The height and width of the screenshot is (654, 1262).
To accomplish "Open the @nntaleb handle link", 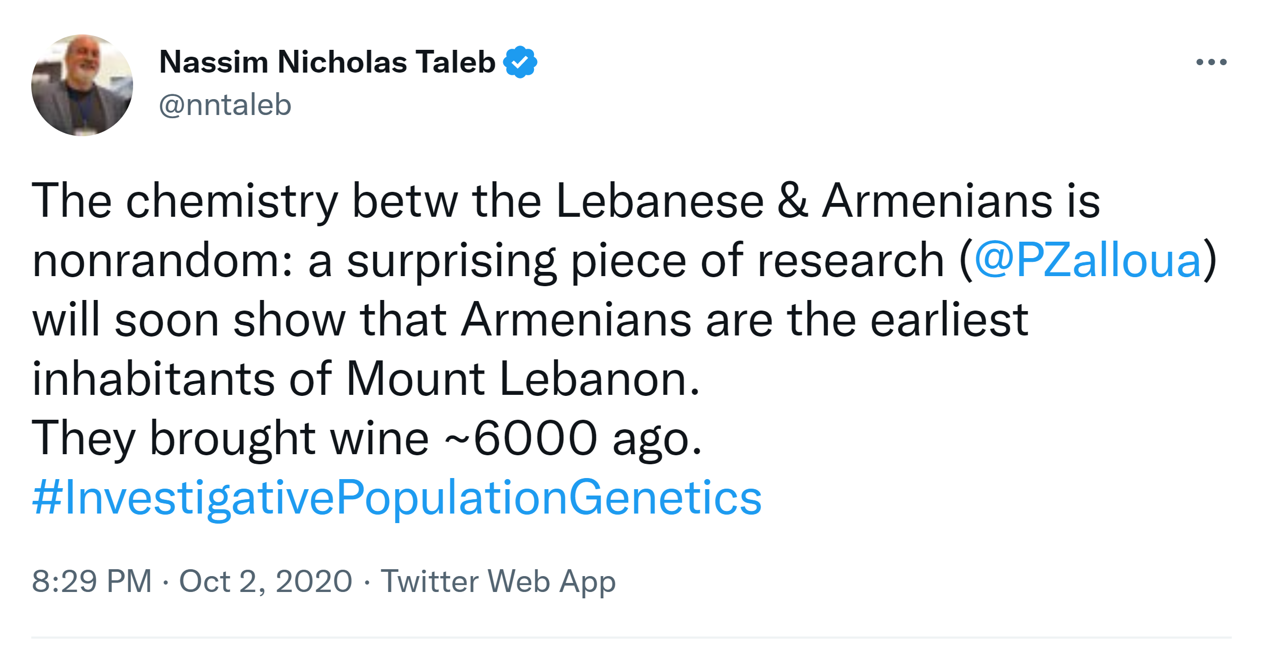I will pos(225,104).
